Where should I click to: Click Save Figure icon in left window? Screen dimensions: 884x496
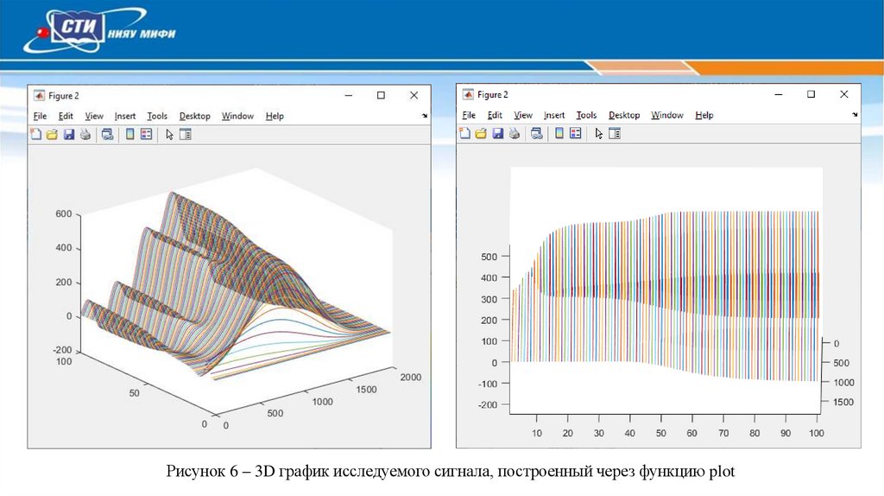(69, 134)
